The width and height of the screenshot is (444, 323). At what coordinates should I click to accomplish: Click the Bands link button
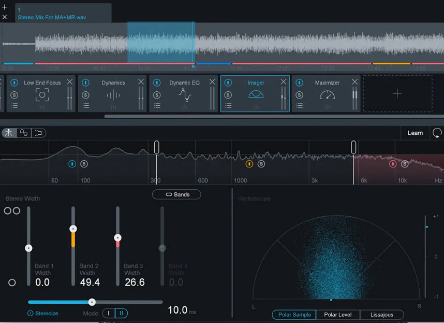click(176, 194)
